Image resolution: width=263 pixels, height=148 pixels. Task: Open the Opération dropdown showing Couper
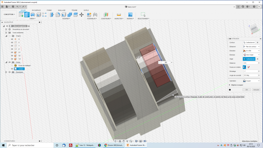click(x=251, y=81)
